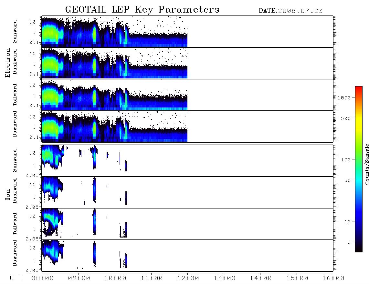The image size is (369, 284).
Task: Click the 'U T' time axis label
Action: [16, 278]
